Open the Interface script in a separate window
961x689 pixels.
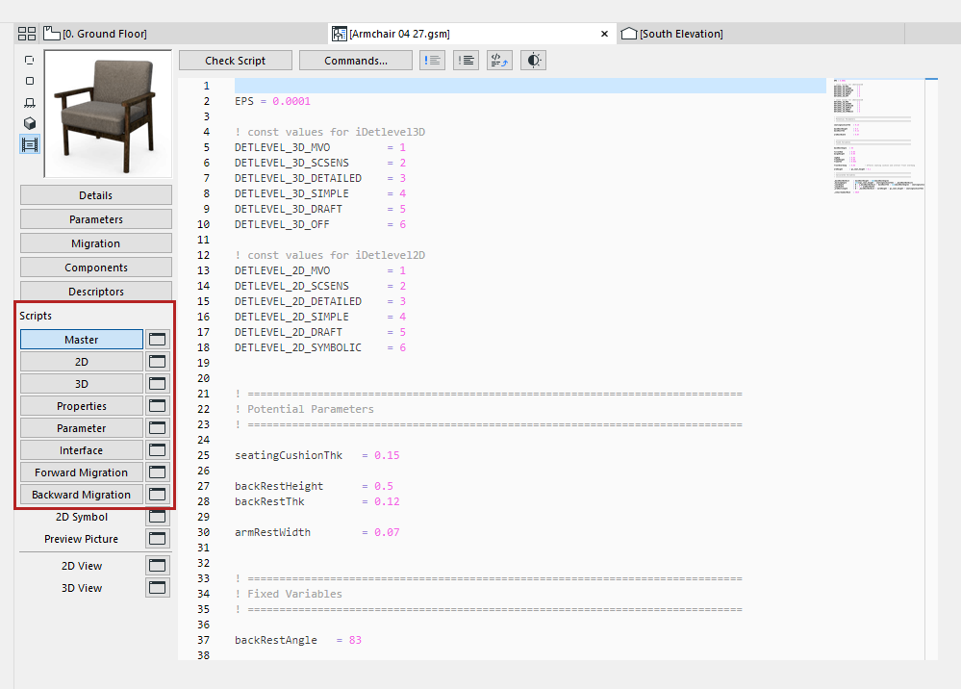[157, 449]
